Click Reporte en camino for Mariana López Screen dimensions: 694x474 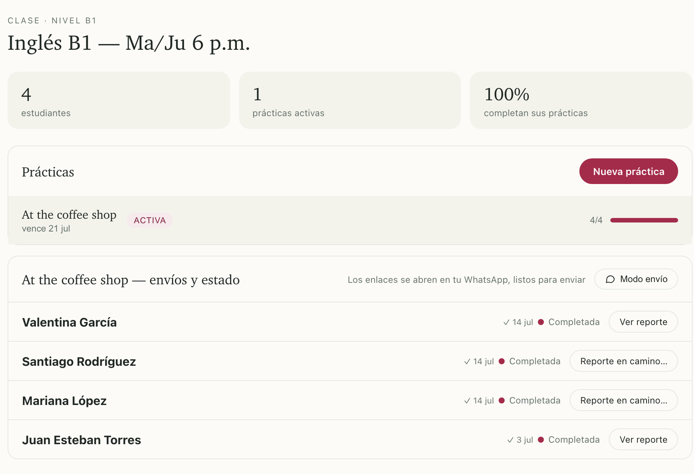pyautogui.click(x=623, y=400)
